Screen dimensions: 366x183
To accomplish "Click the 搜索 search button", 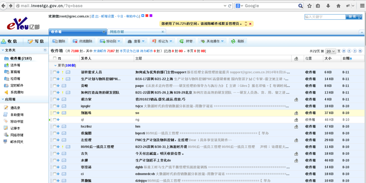I will 352,17.
